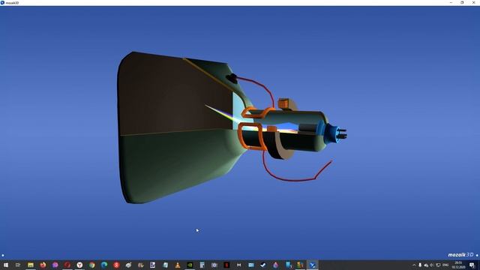Click the black anode cap on tube
This screenshot has width=480, height=270.
pos(232,78)
